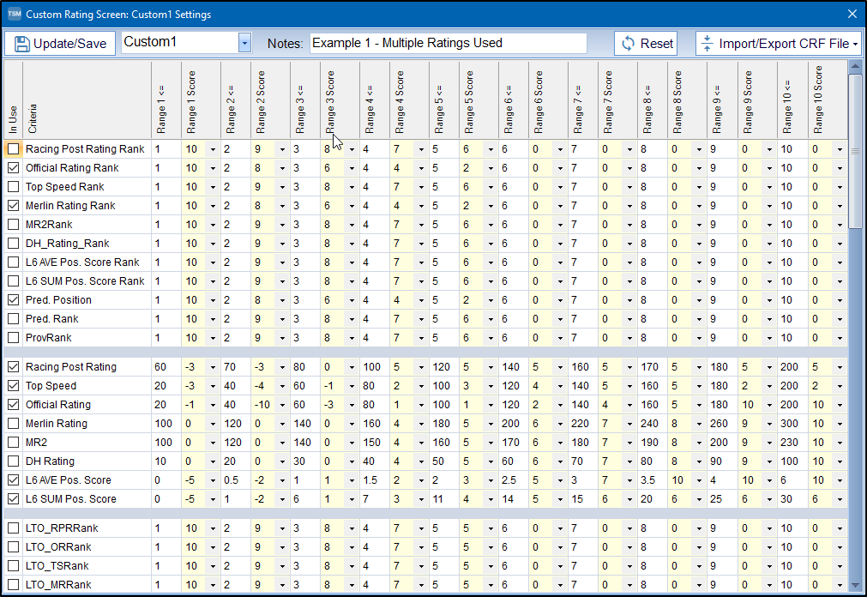Close the Custom Rating Screen window
The width and height of the screenshot is (867, 597).
click(852, 15)
